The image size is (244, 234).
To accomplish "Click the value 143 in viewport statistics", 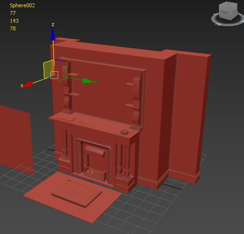I will (x=14, y=21).
